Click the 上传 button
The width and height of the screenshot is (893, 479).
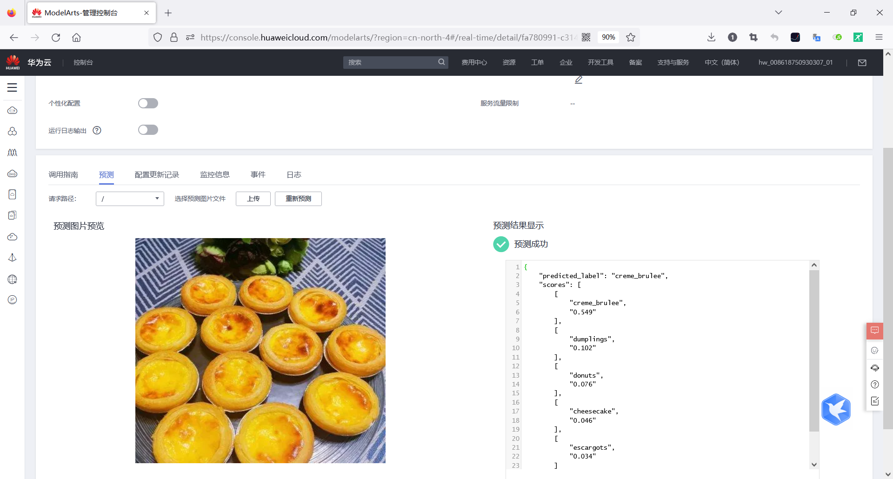coord(253,199)
